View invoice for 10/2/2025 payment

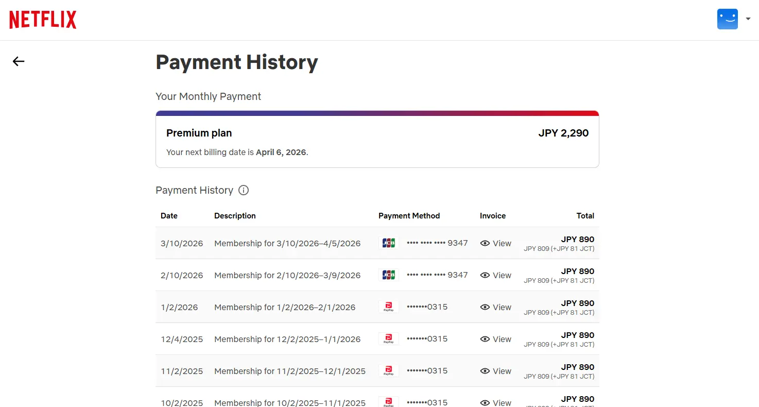pyautogui.click(x=496, y=402)
